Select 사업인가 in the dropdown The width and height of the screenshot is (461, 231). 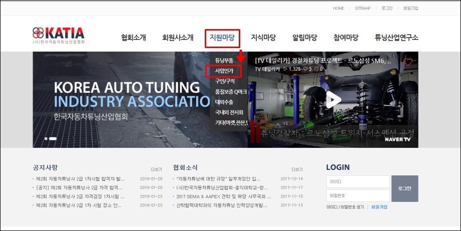(224, 71)
